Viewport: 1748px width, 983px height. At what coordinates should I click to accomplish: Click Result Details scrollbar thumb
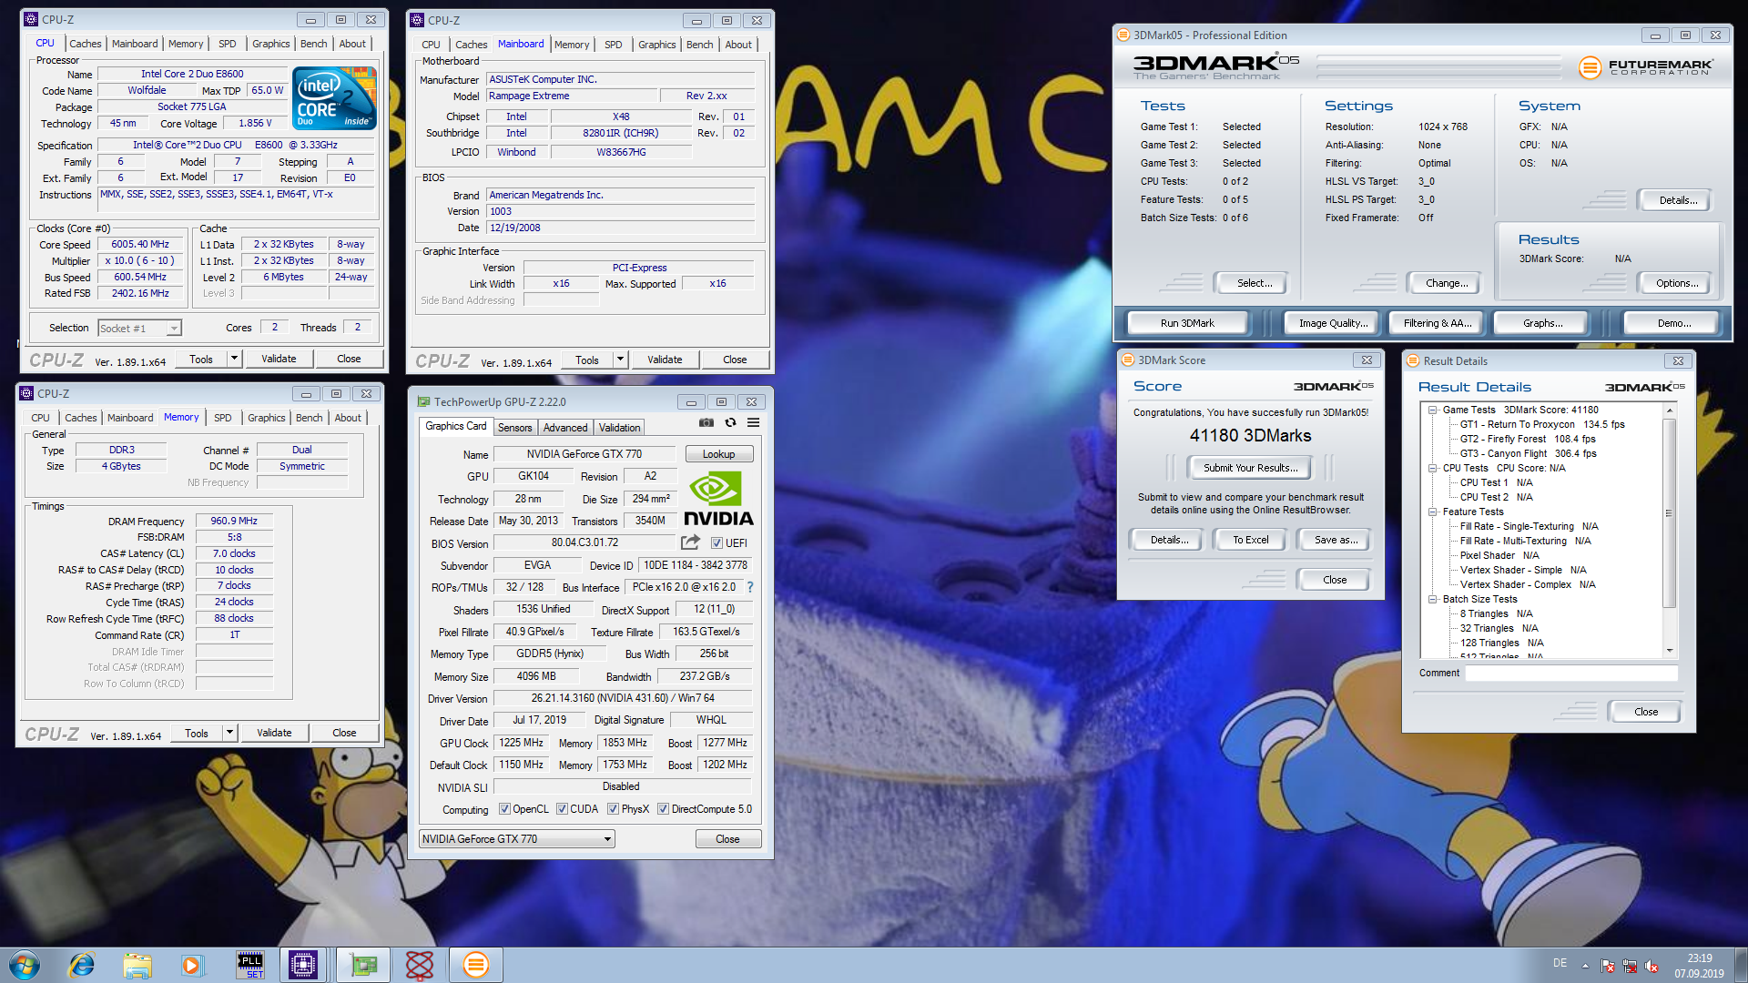[1669, 513]
